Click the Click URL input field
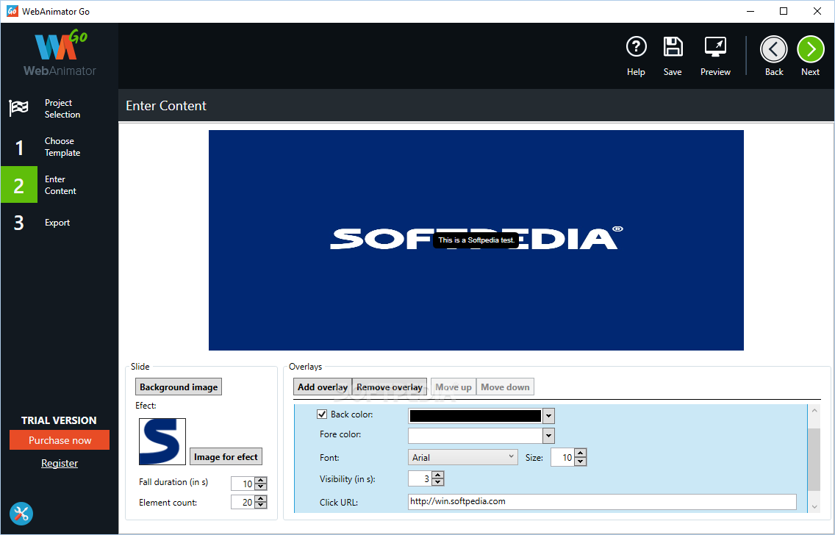 (602, 501)
